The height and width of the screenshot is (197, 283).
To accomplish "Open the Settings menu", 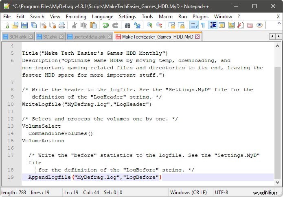I will click(127, 17).
